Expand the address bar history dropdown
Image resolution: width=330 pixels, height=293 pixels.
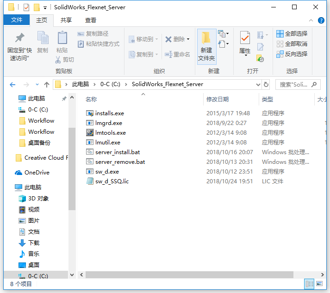(258, 85)
